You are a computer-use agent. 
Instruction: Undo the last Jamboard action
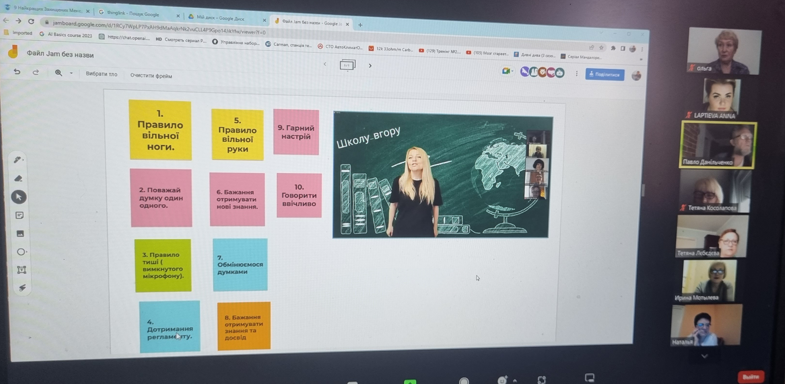pos(17,71)
